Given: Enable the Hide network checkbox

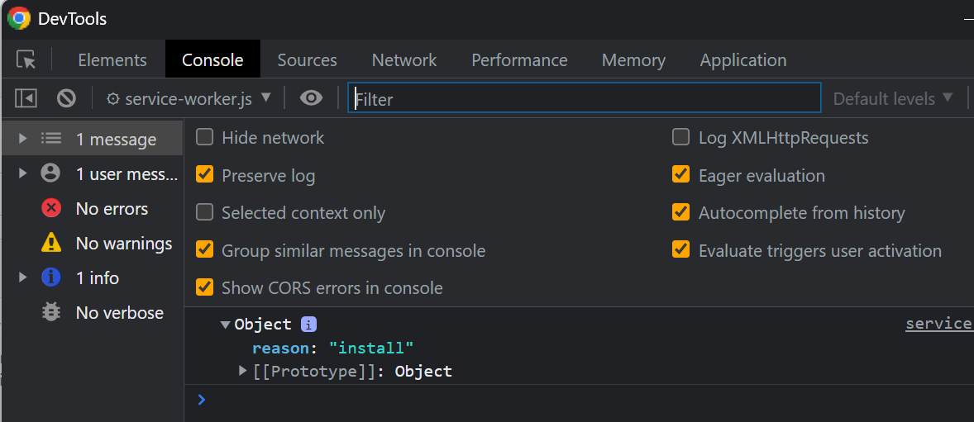Looking at the screenshot, I should pyautogui.click(x=205, y=138).
